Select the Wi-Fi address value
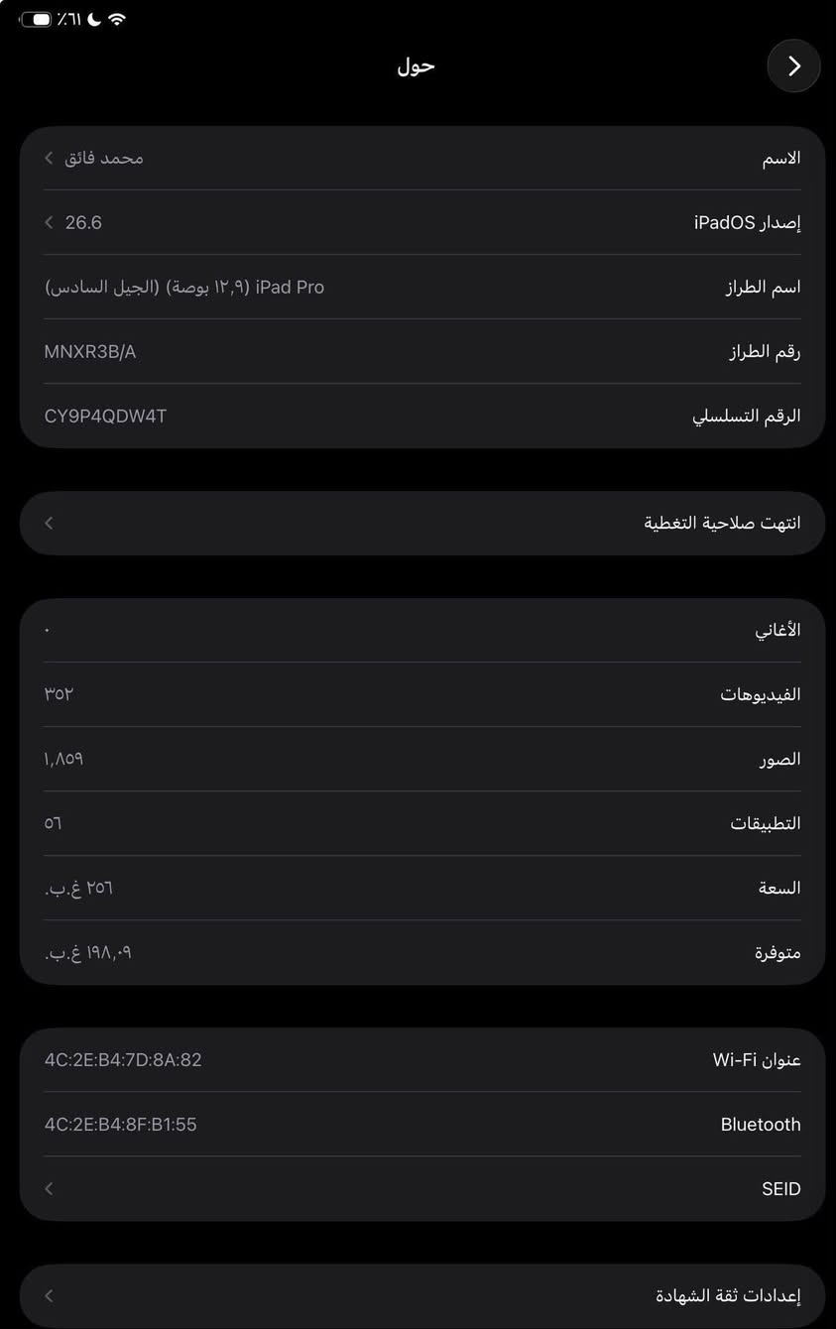Image resolution: width=836 pixels, height=1329 pixels. (123, 1059)
